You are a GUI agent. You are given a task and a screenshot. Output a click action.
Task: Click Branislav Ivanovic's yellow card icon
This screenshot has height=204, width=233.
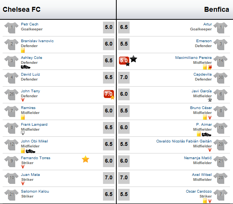(x=23, y=51)
